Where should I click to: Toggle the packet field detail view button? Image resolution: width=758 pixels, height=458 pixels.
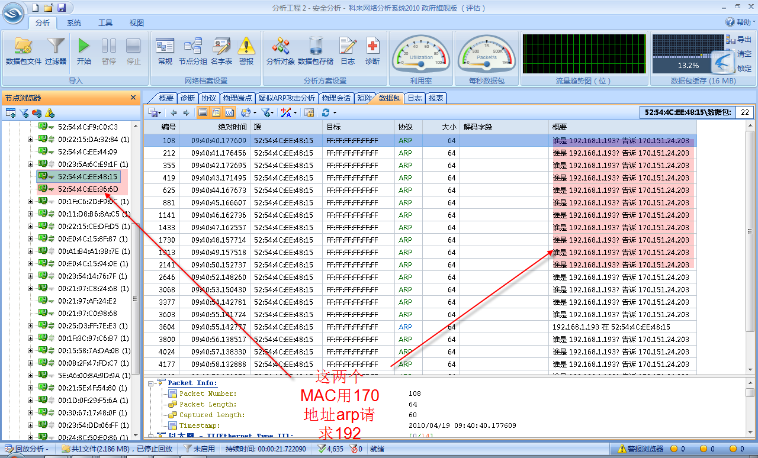tap(216, 112)
